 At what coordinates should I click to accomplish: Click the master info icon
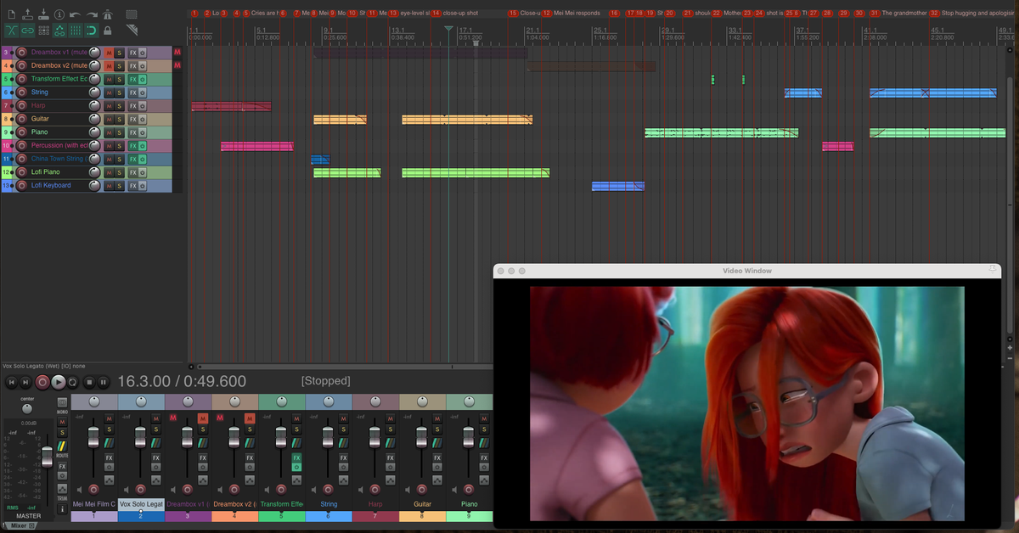coord(62,509)
